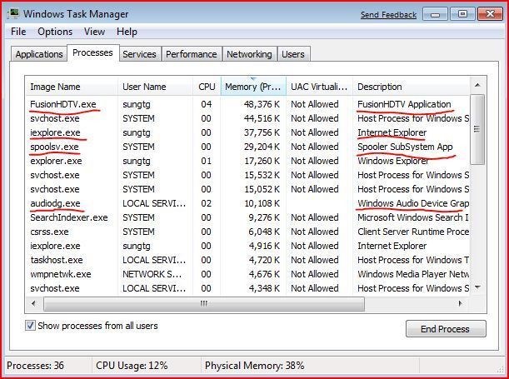509x379 pixels.
Task: Go to the Networking tab
Action: coord(249,54)
